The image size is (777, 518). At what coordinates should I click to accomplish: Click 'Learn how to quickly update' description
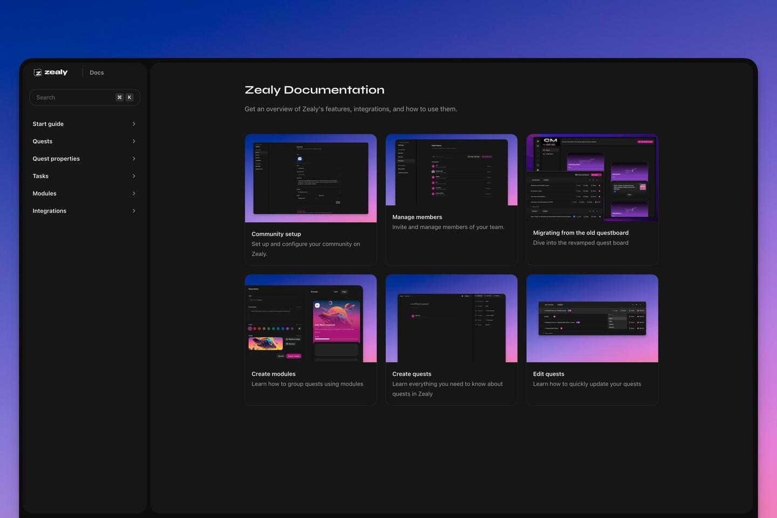[x=587, y=384]
